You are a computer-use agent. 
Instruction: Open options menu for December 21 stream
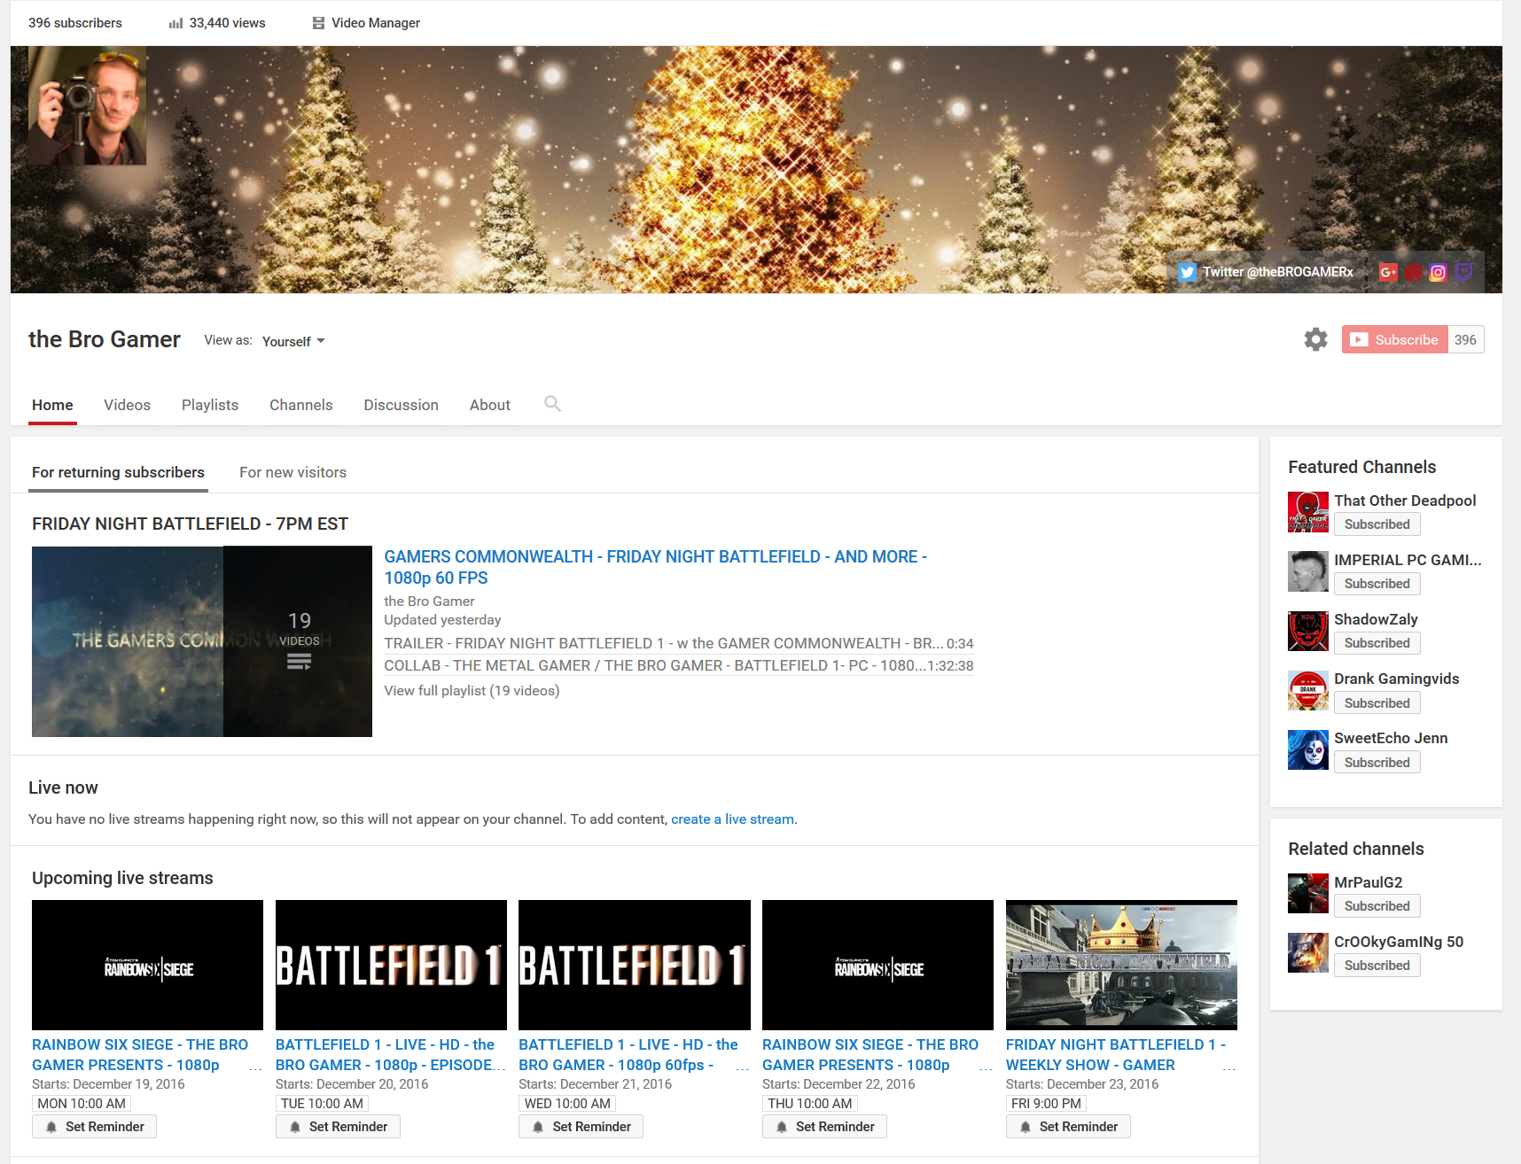pos(743,1068)
